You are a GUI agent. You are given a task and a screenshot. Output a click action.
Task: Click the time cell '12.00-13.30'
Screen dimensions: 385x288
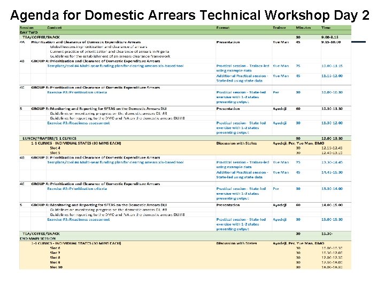[x=332, y=138]
